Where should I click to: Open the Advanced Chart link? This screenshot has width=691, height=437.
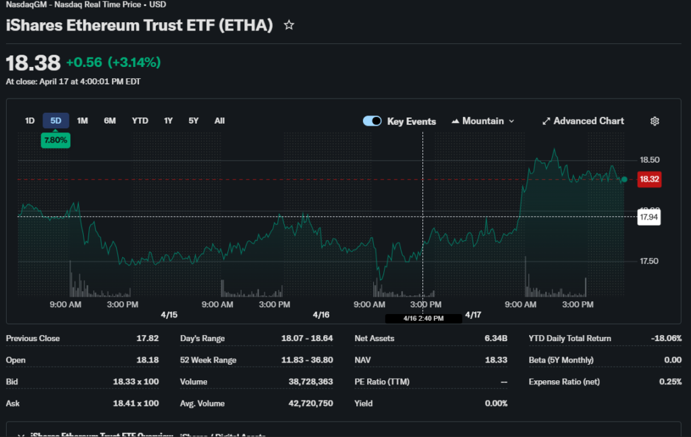588,121
